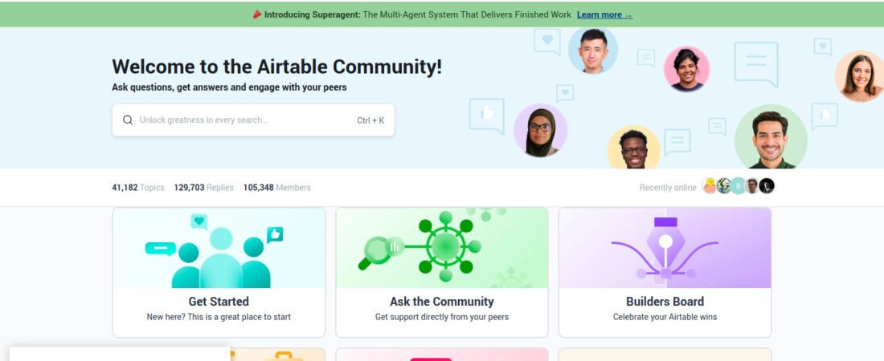Click the 'Recently online' label
Image resolution: width=884 pixels, height=361 pixels.
(x=668, y=188)
